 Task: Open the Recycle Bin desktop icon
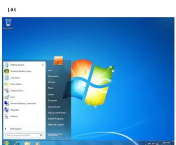click(8, 24)
